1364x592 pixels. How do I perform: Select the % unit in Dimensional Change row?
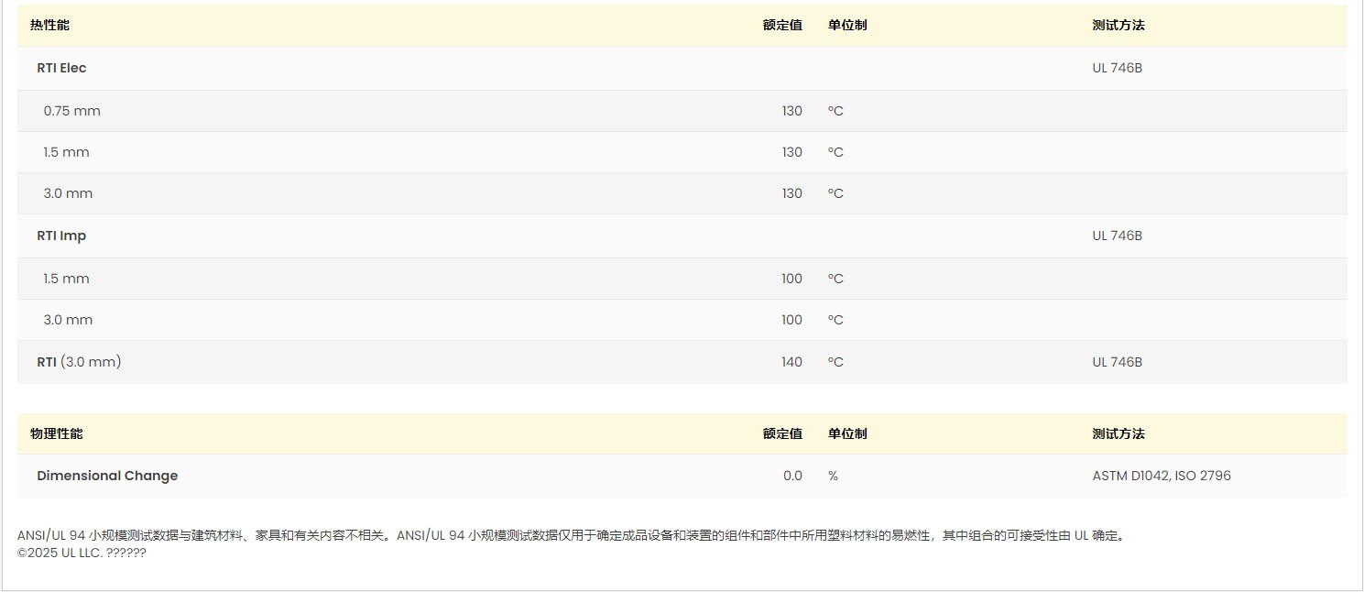click(x=833, y=476)
